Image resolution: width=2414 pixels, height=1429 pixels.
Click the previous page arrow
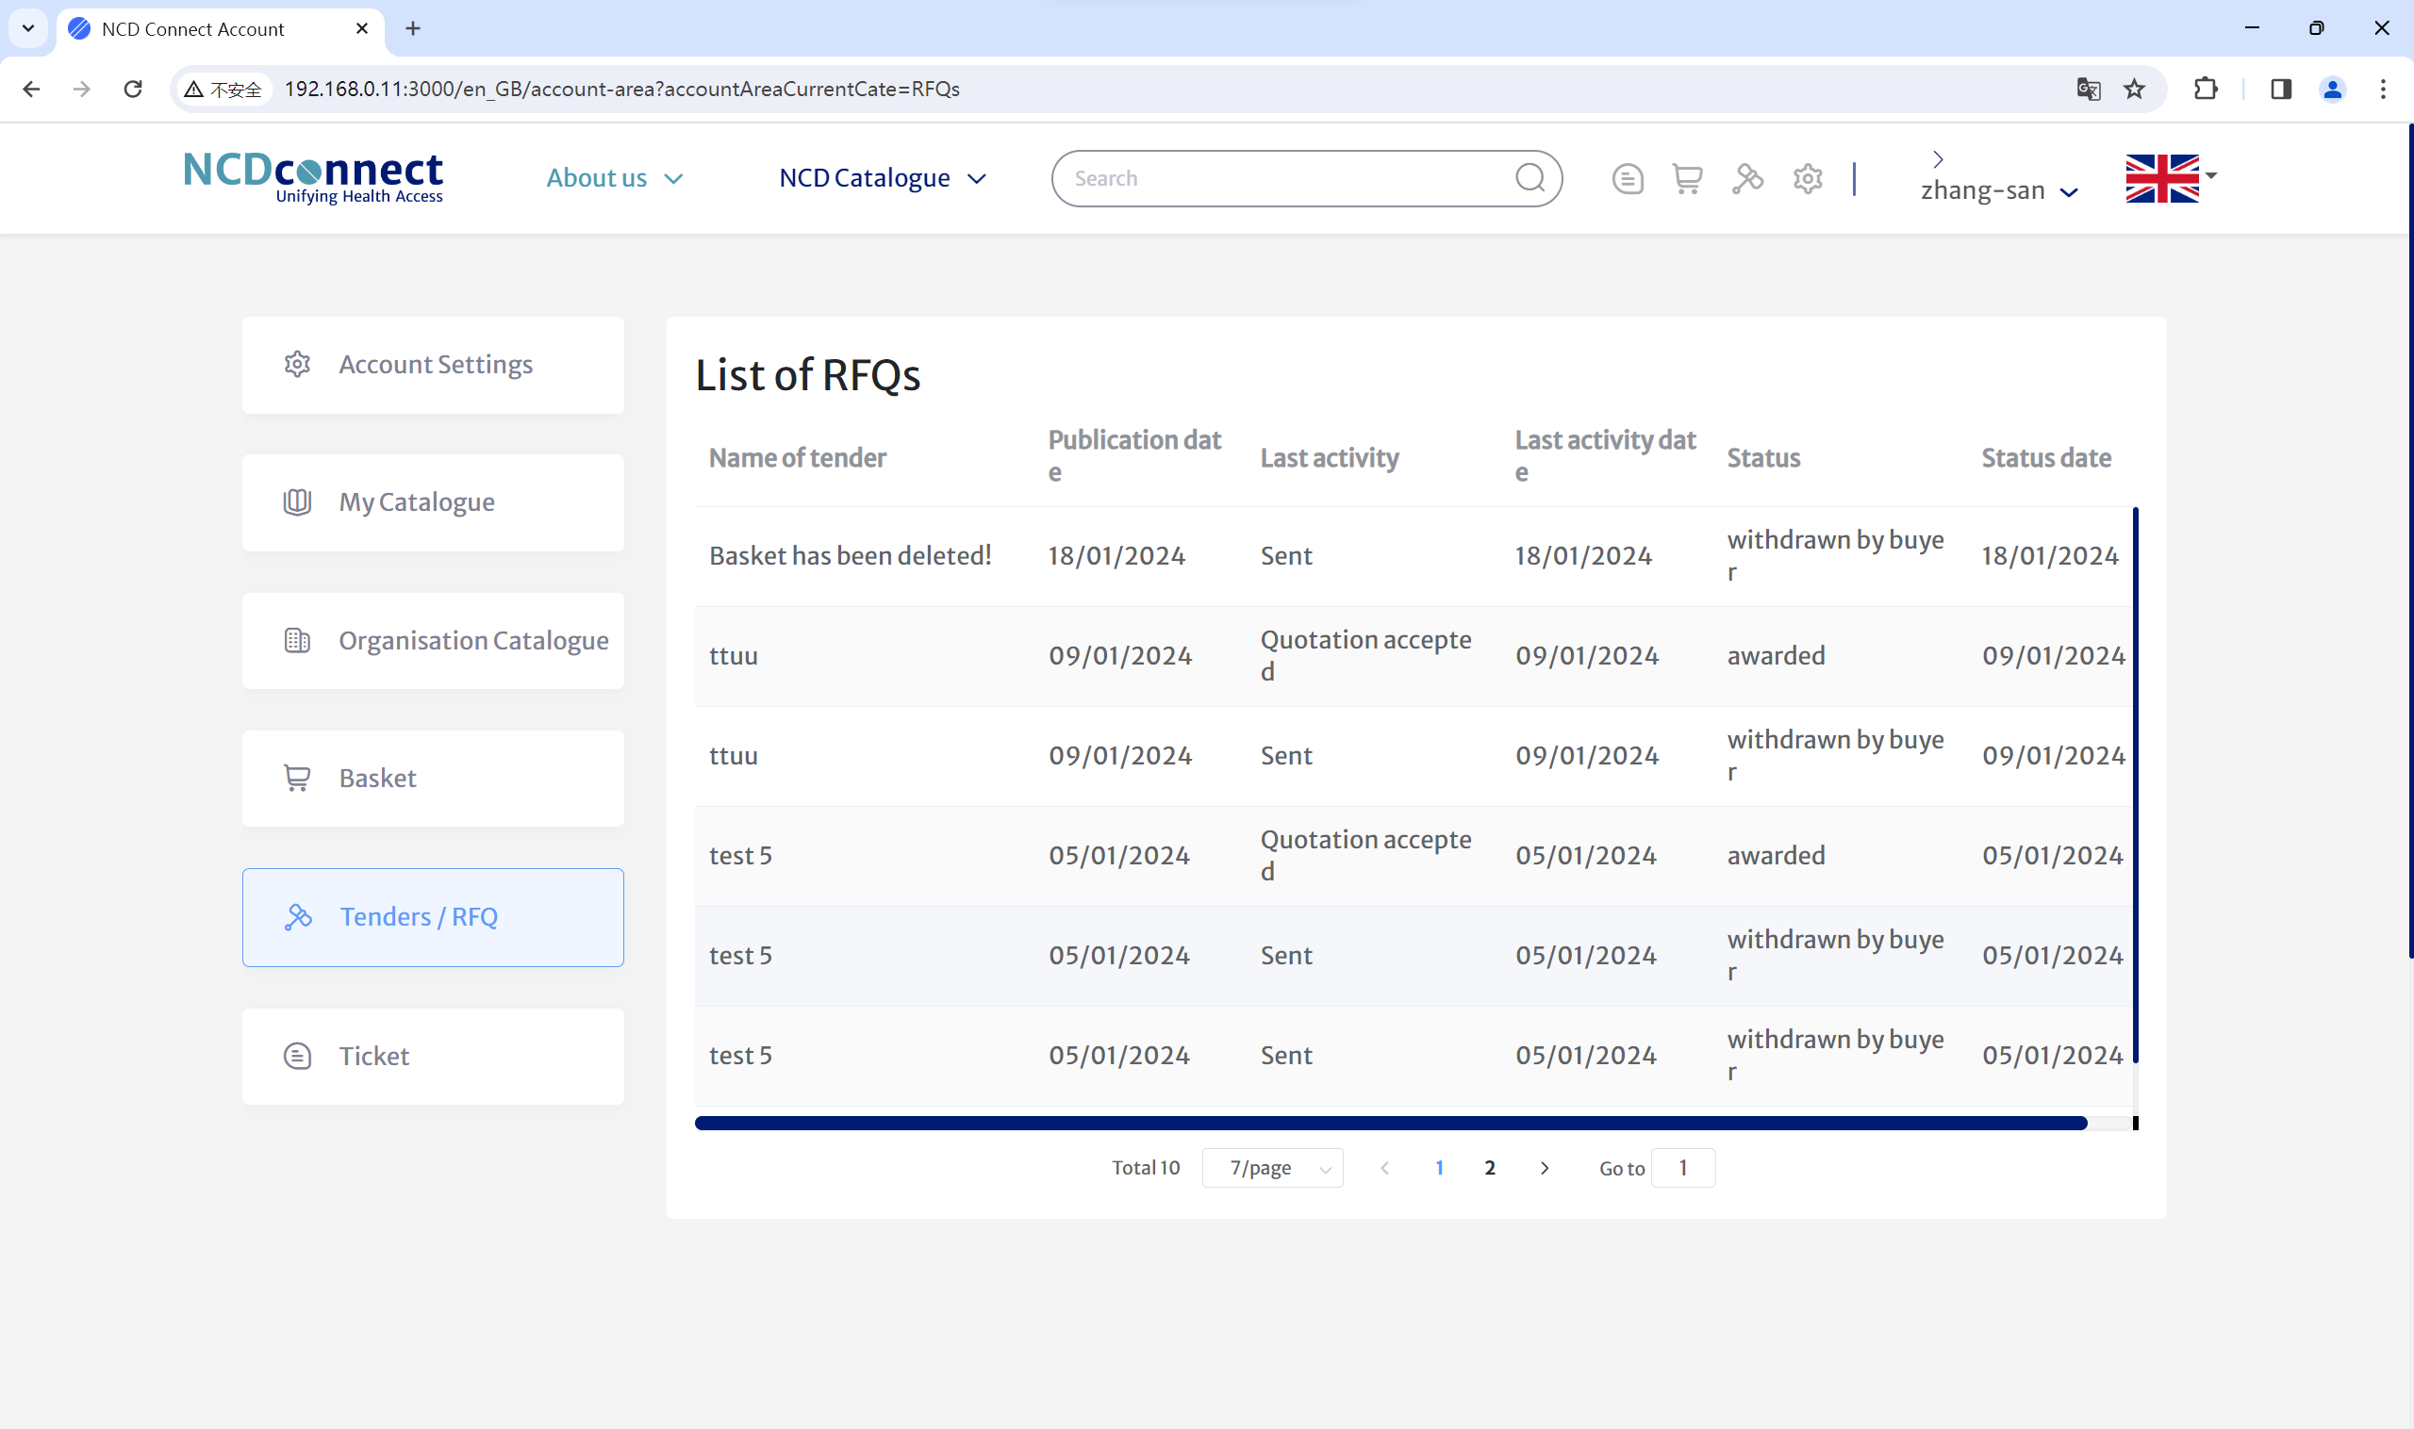[1384, 1168]
